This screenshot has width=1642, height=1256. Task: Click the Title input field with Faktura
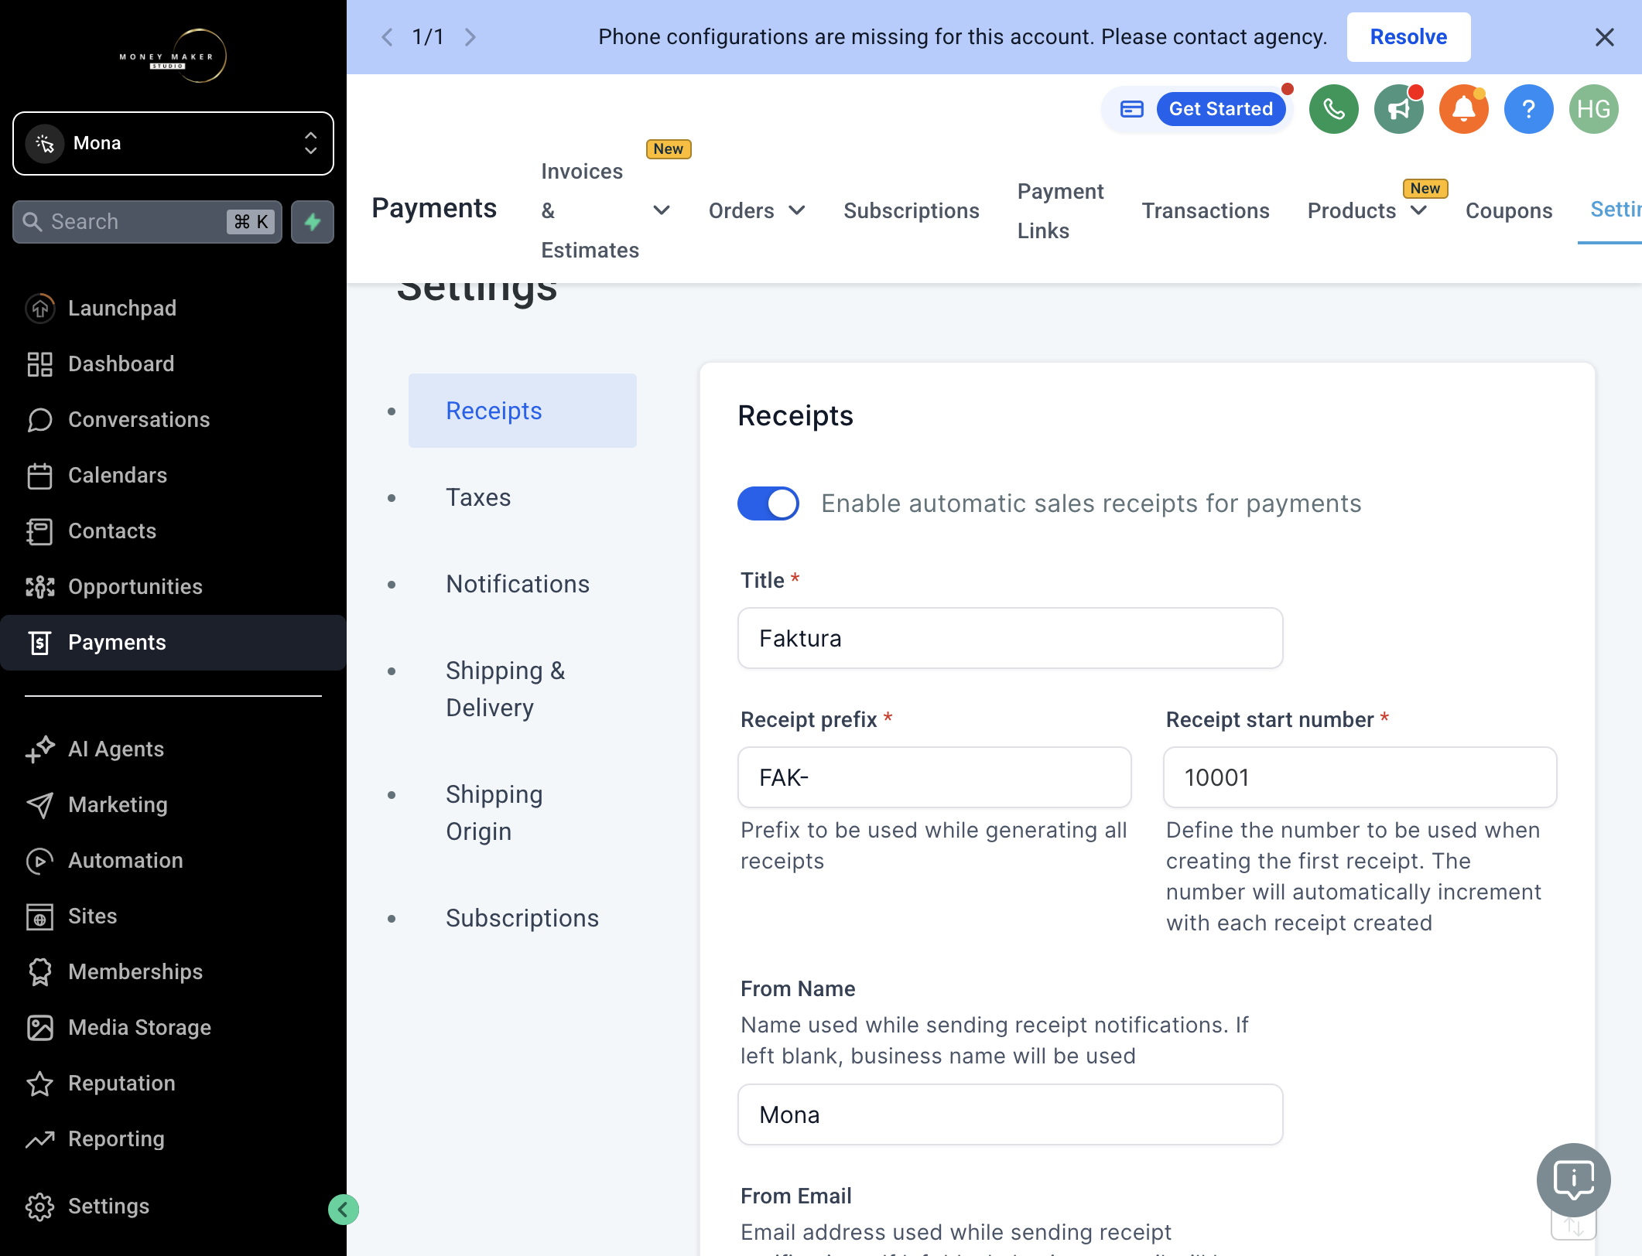point(1010,638)
